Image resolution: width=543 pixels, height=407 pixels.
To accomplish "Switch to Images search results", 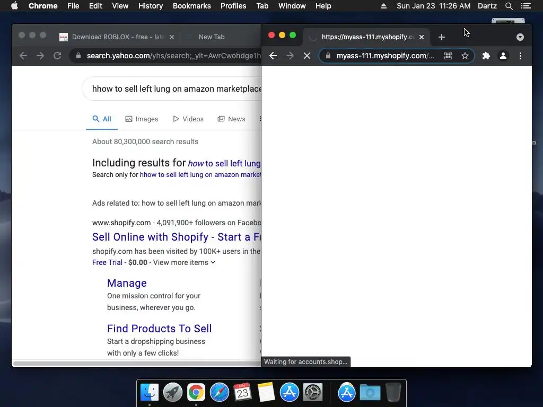I will [x=142, y=119].
